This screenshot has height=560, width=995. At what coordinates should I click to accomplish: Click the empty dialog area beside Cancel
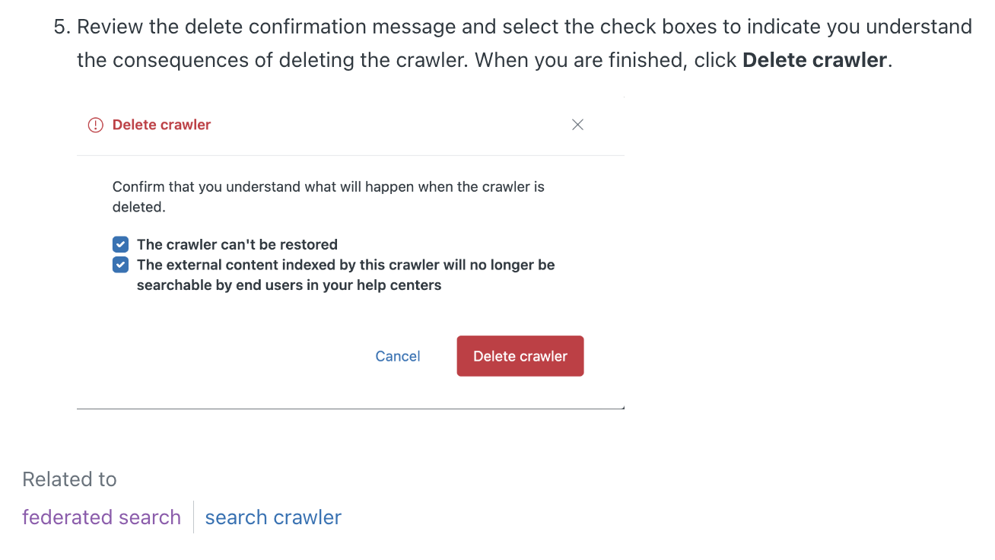pos(228,356)
